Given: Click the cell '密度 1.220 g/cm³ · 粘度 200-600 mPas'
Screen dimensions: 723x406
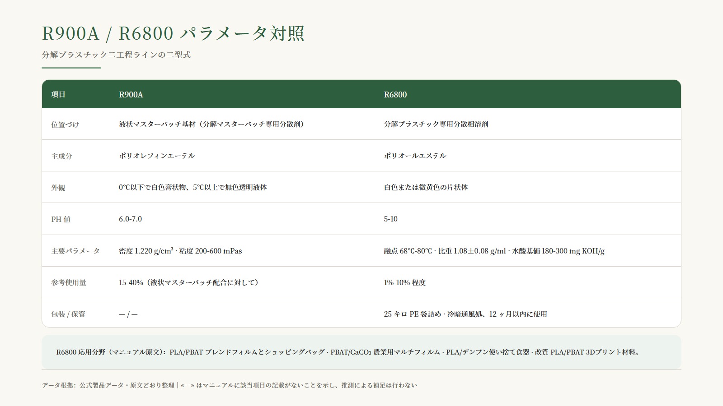Looking at the screenshot, I should pos(180,251).
